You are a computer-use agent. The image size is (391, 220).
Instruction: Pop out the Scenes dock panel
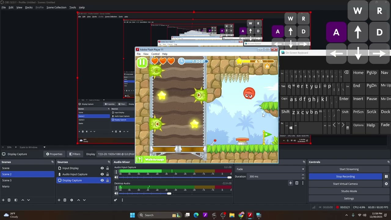tap(52, 162)
